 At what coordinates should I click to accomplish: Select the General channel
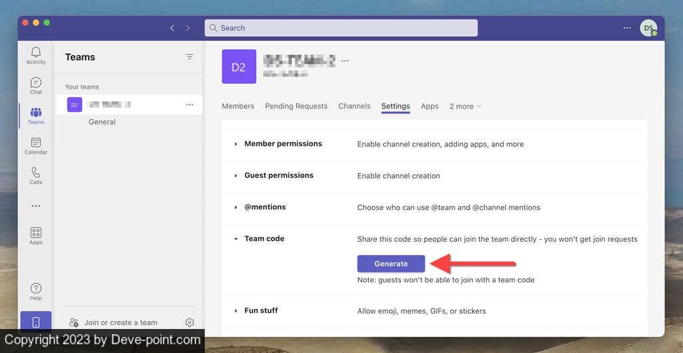102,122
